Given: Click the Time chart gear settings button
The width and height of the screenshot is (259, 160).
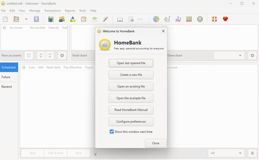Looking at the screenshot, I should click(x=252, y=55).
